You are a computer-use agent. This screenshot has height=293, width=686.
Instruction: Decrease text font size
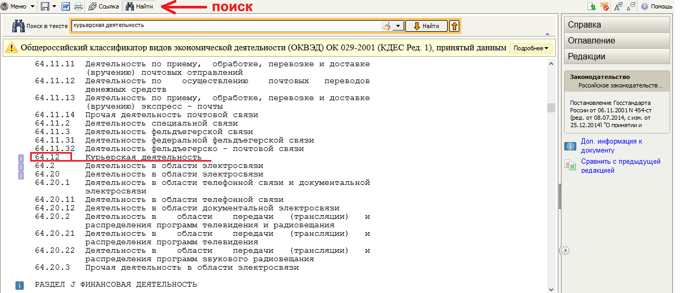point(631,6)
